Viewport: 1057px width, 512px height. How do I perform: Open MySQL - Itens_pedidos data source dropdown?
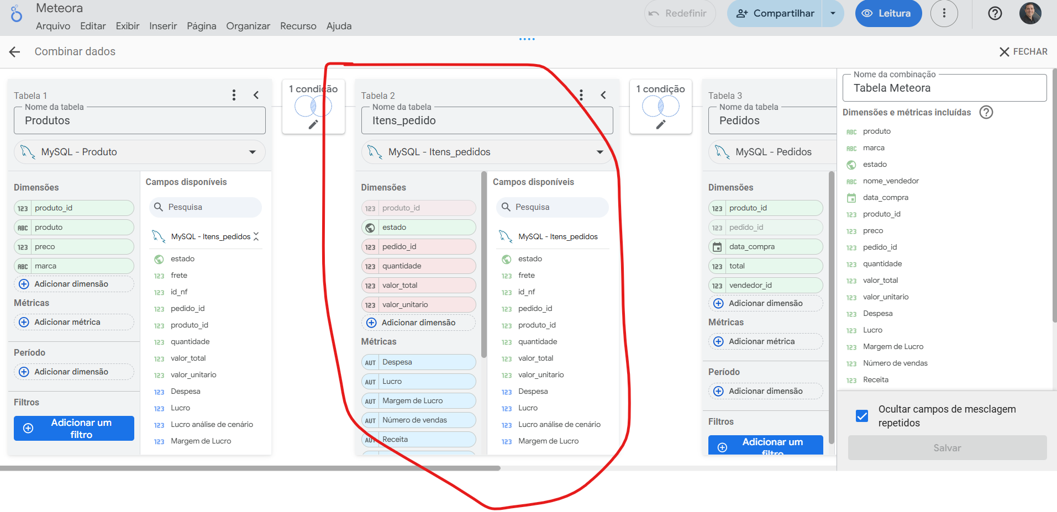600,152
